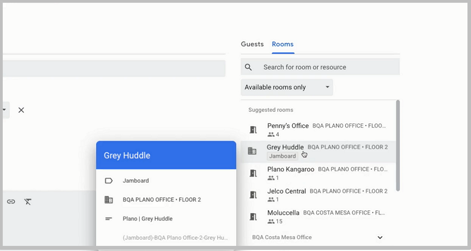Click the insert link icon
Image resolution: width=471 pixels, height=251 pixels.
point(11,202)
